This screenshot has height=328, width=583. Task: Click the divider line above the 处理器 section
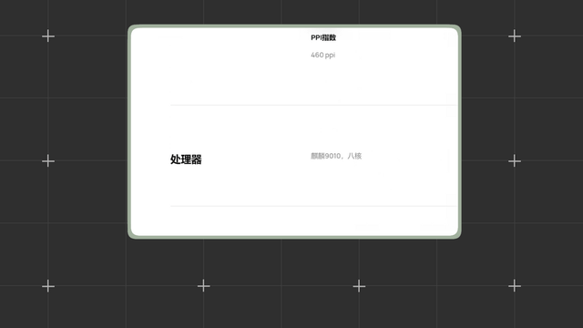[314, 106]
